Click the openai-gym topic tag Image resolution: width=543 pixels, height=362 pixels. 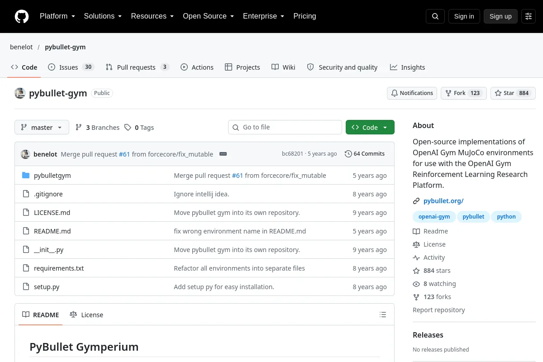(x=434, y=217)
